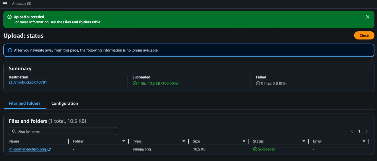The image size is (377, 161).
Task: Switch to Files and folders tab
Action: tap(25, 104)
